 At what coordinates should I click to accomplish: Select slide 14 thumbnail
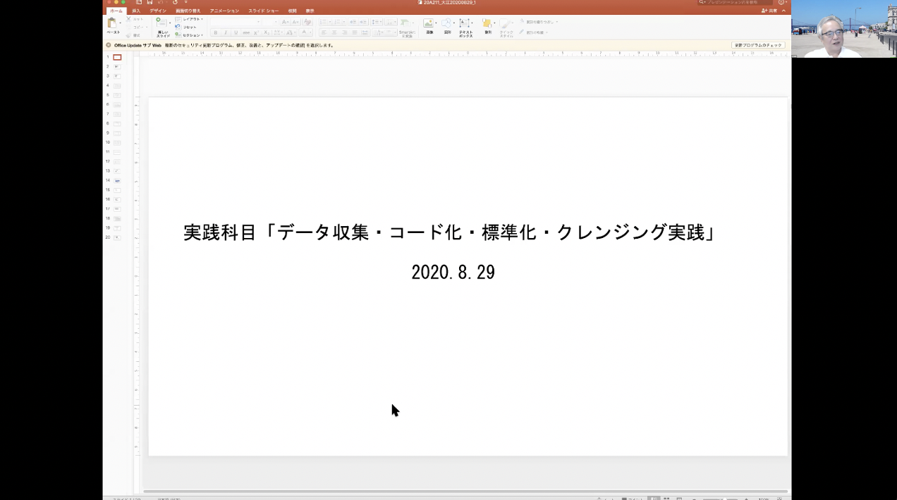(x=117, y=180)
